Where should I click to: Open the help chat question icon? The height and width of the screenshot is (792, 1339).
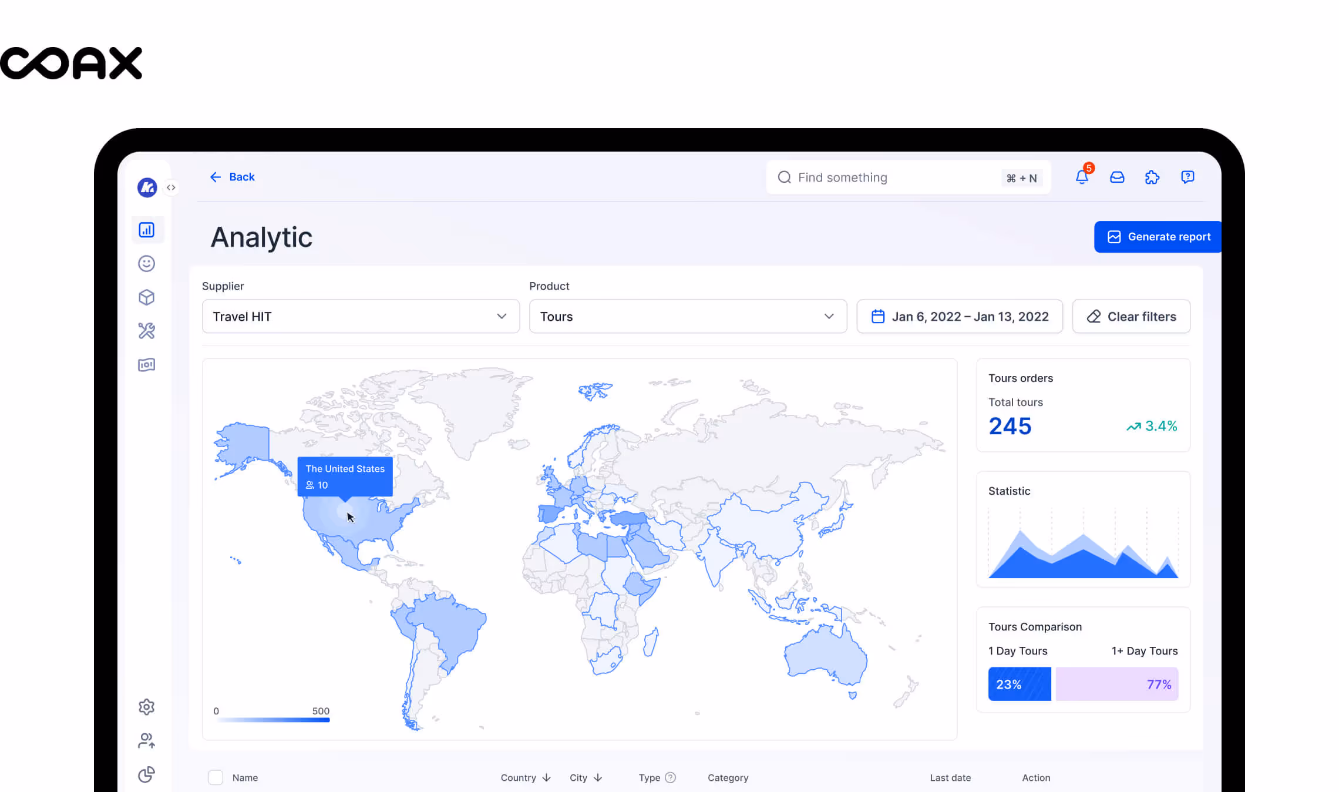[1187, 177]
